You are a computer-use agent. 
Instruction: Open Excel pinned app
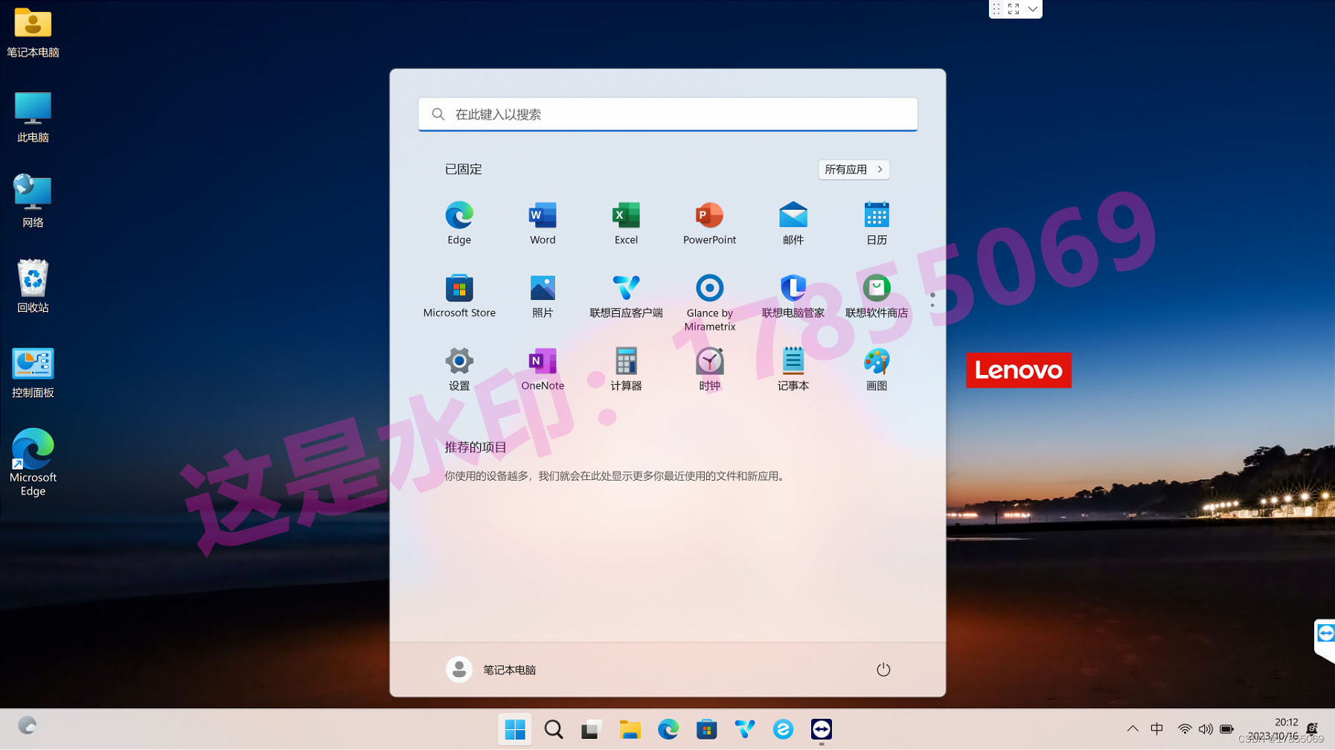click(626, 223)
